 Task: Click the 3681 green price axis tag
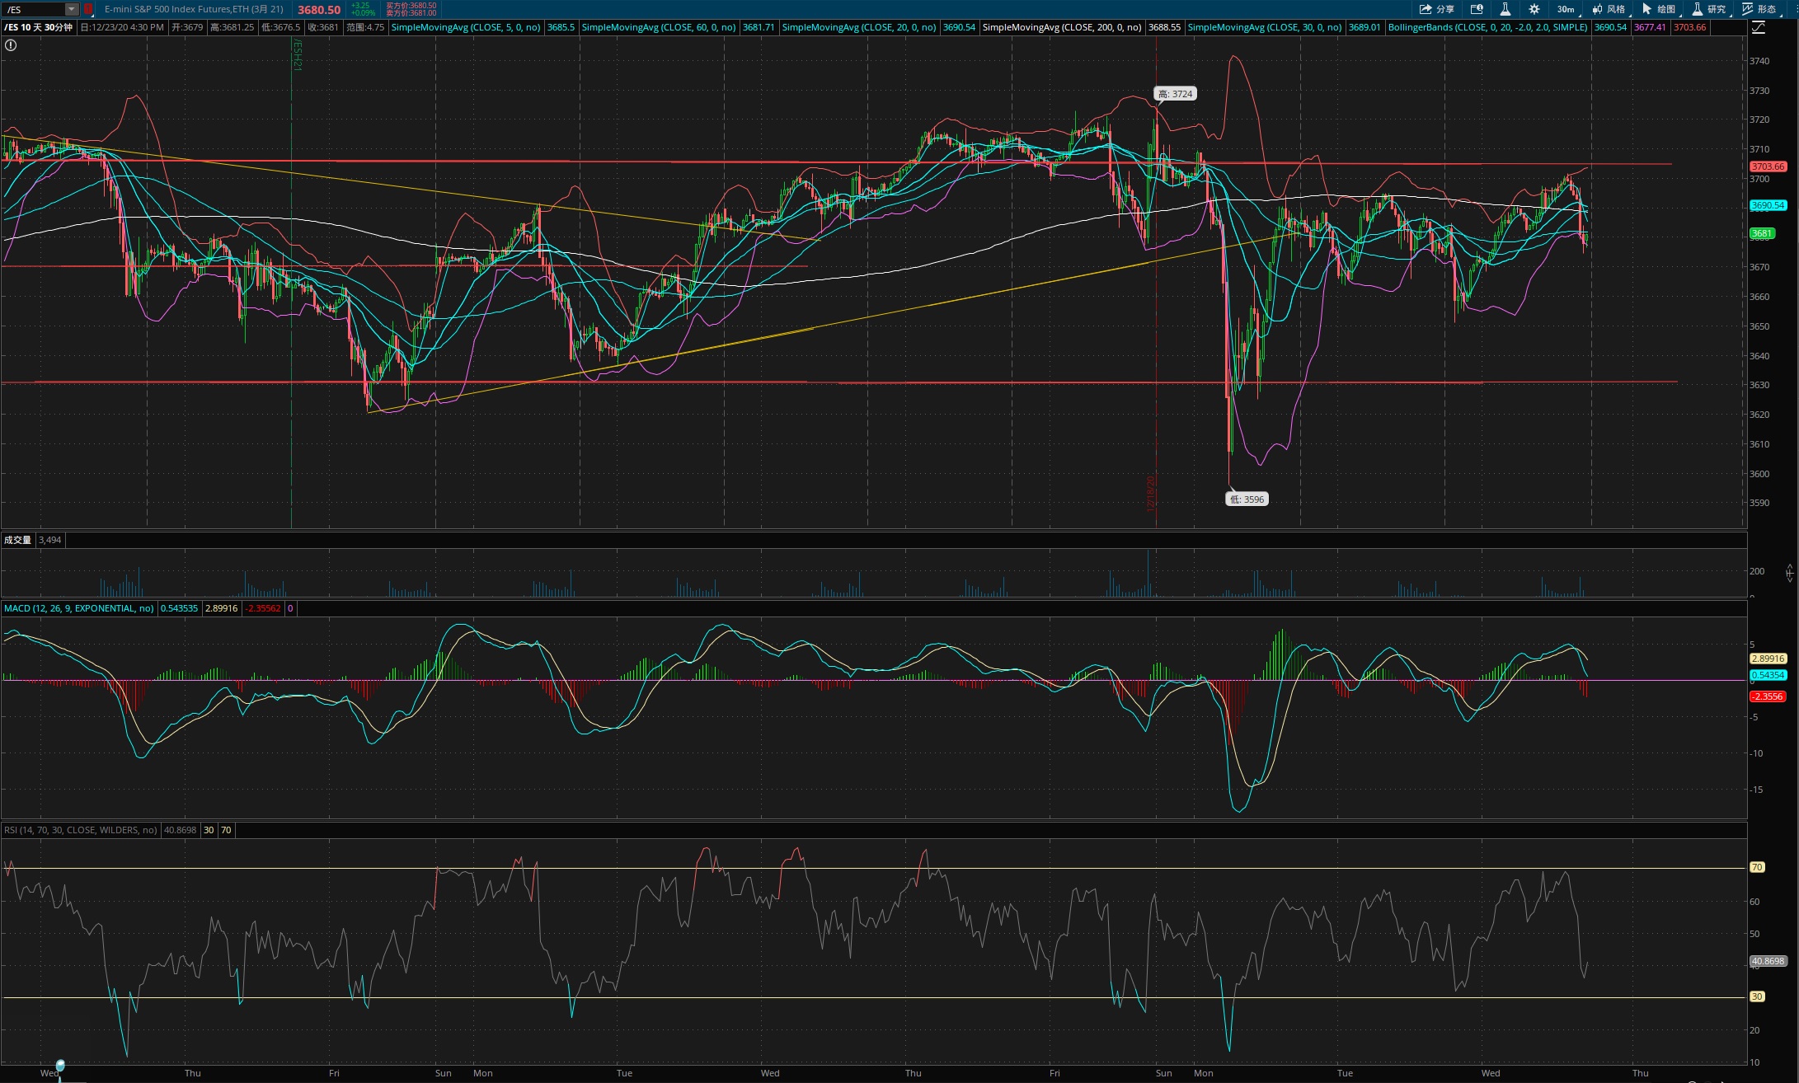click(x=1761, y=233)
